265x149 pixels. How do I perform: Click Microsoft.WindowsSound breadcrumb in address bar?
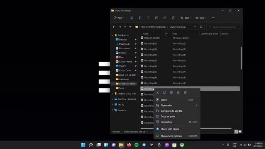[x=154, y=27]
